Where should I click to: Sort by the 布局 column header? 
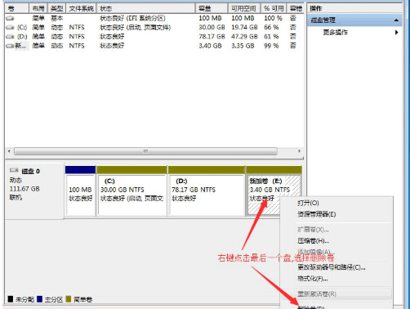coord(38,9)
